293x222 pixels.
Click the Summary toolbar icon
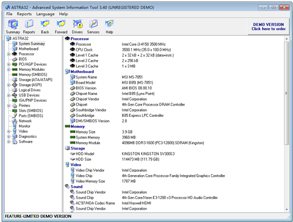coord(13,26)
